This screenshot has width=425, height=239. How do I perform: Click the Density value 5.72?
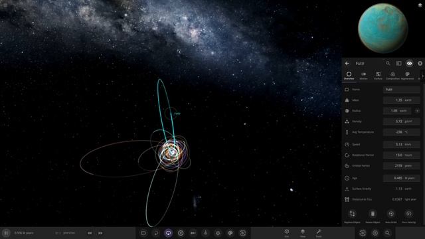coord(401,121)
